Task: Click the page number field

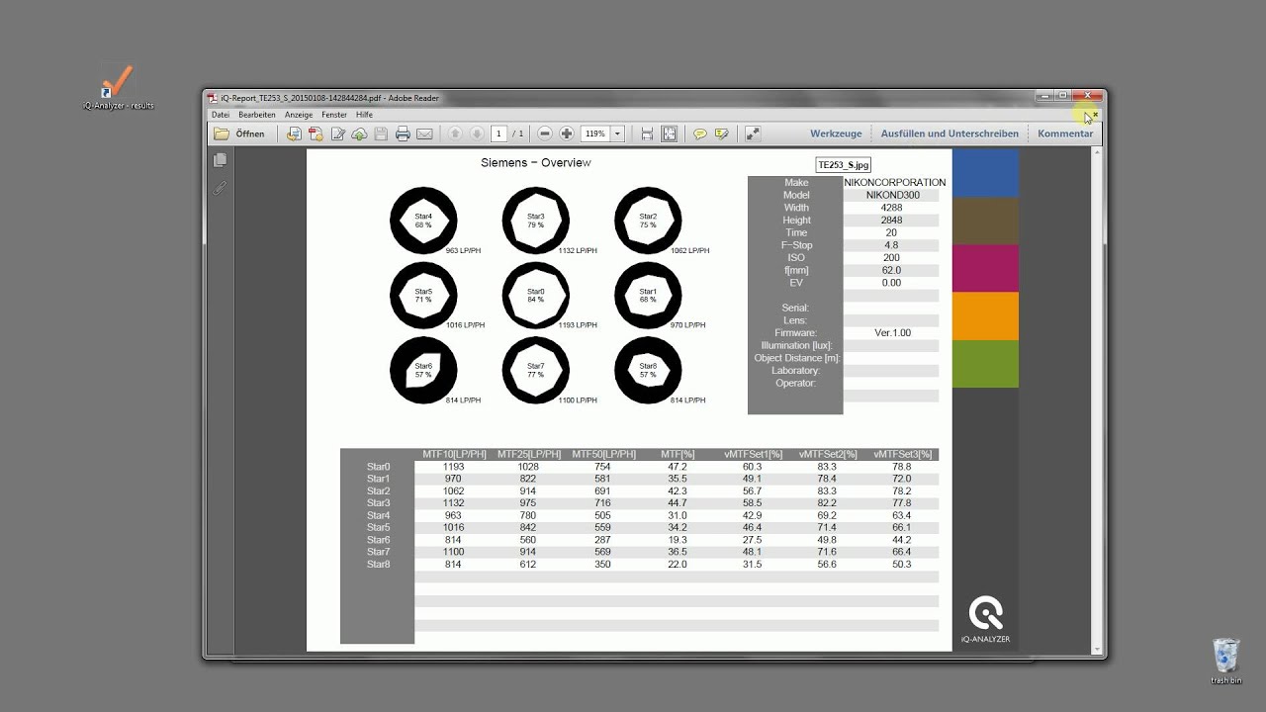Action: [498, 133]
